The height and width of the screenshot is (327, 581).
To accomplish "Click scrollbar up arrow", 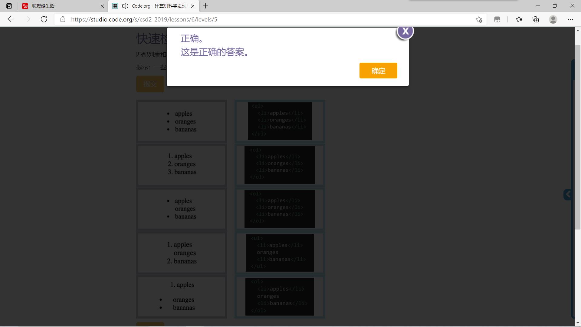I will coord(578,30).
